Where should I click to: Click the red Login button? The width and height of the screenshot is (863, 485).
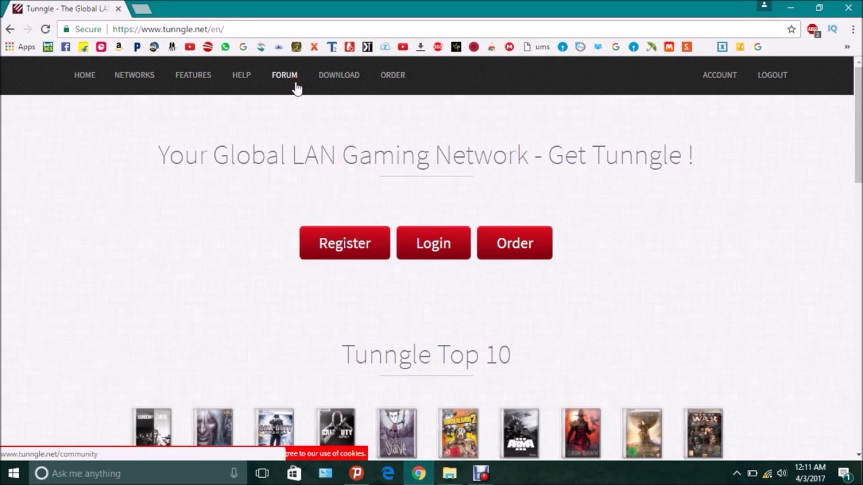tap(434, 243)
